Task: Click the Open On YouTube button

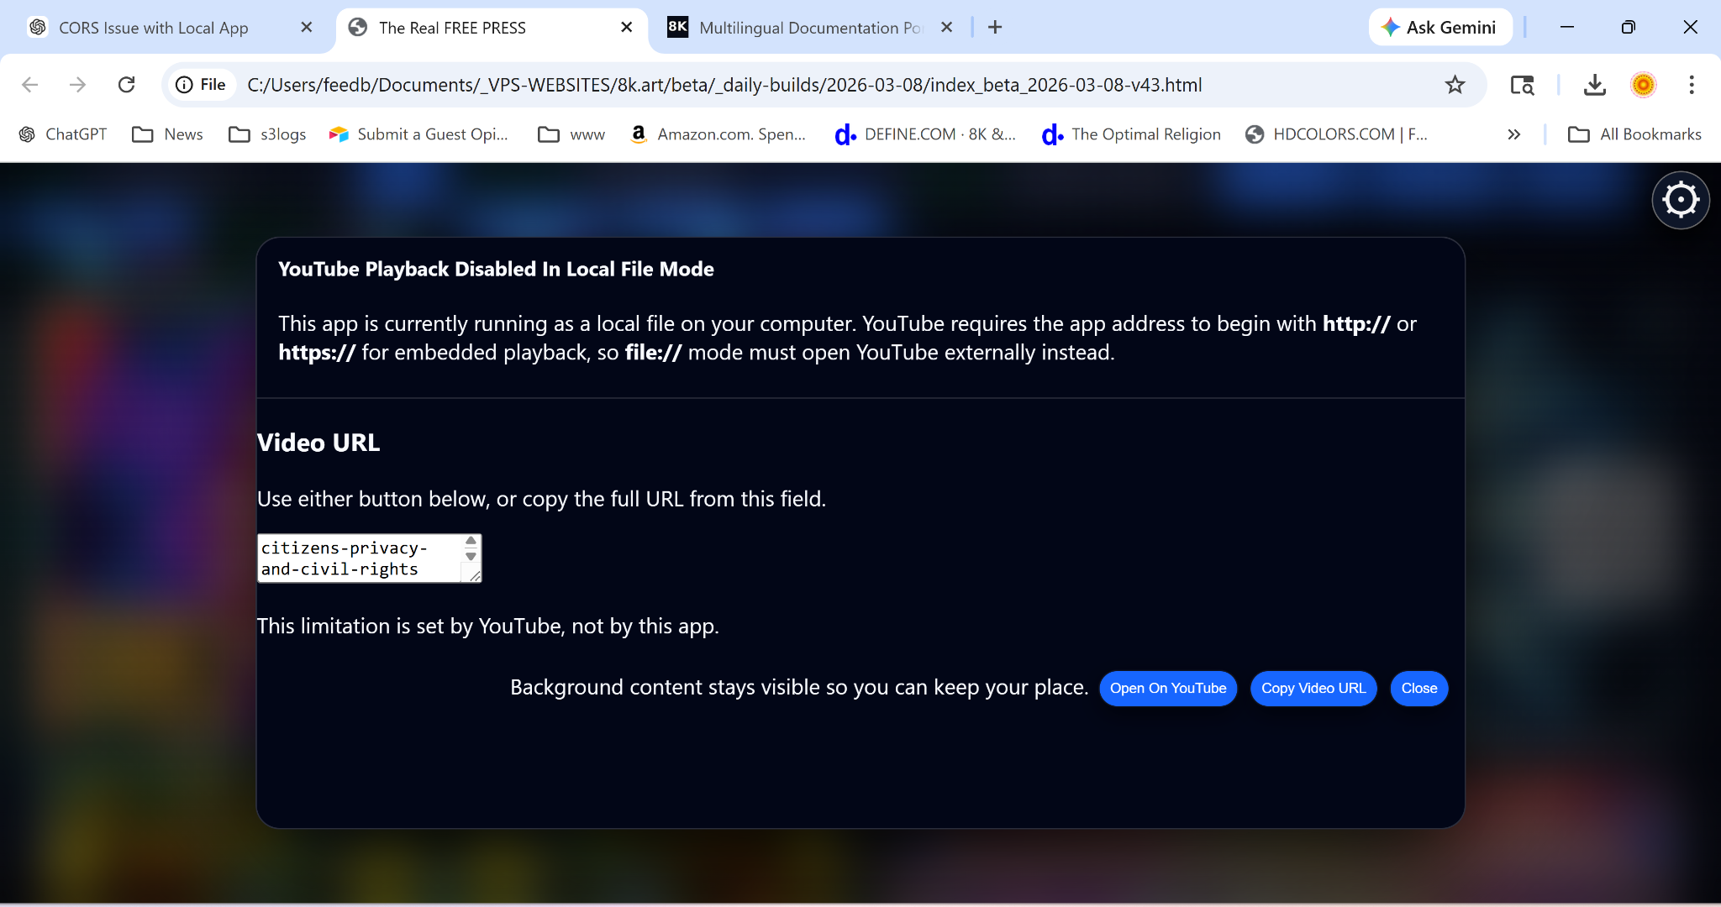Action: 1168,689
